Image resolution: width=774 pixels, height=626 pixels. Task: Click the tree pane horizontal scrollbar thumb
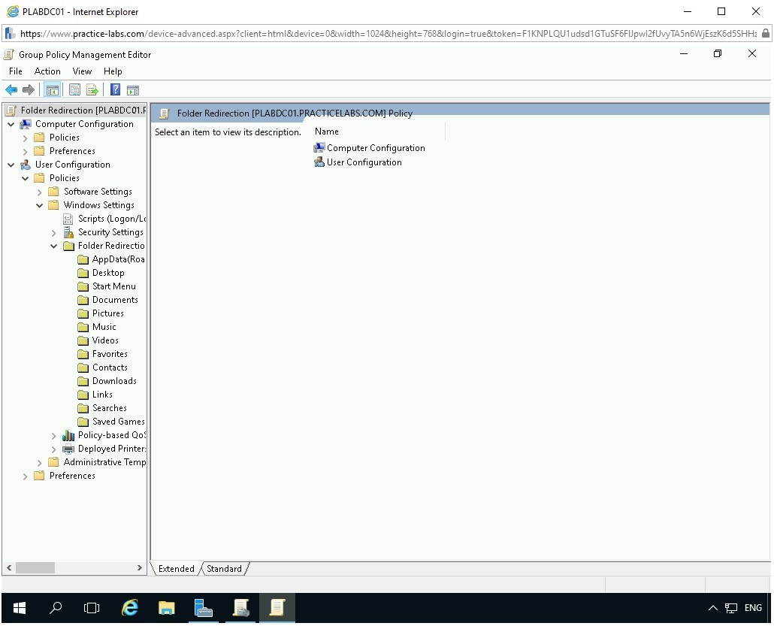tap(35, 568)
